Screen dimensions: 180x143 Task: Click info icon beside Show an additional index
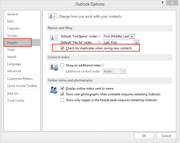(x=103, y=65)
